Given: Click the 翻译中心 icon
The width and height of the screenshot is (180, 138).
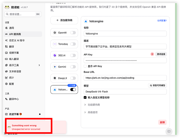Looking at the screenshot, I should (x=6, y=99).
